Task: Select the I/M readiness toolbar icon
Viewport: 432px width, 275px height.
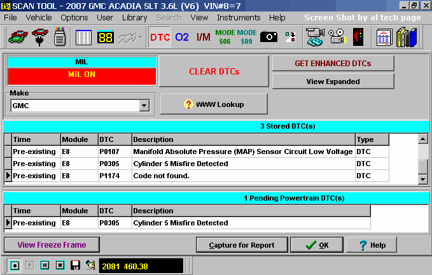Action: (x=203, y=37)
